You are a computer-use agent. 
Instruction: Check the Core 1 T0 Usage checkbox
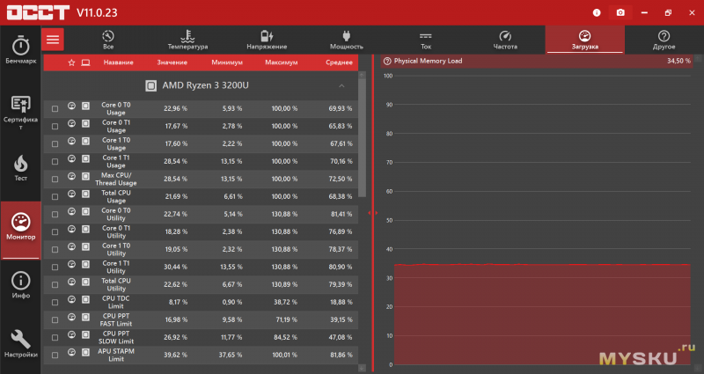pos(55,143)
